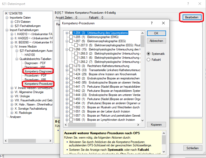This screenshot has width=206, height=158.
Task: Click the Kopieren button
Action: 156,125
